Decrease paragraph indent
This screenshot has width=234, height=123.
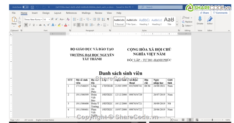95,19
